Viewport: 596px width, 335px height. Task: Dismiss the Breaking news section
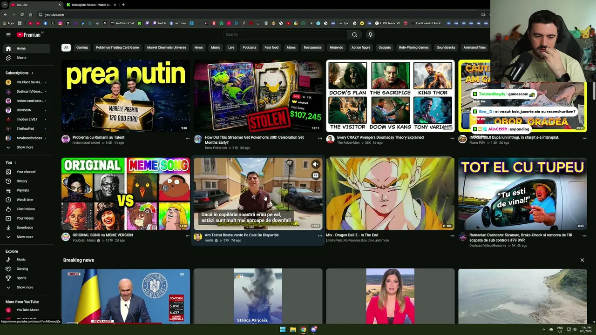(x=582, y=260)
